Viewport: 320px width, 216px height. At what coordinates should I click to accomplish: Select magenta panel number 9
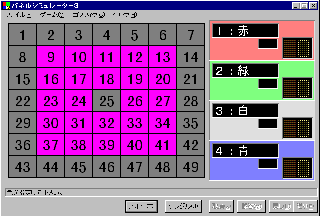(x=51, y=56)
